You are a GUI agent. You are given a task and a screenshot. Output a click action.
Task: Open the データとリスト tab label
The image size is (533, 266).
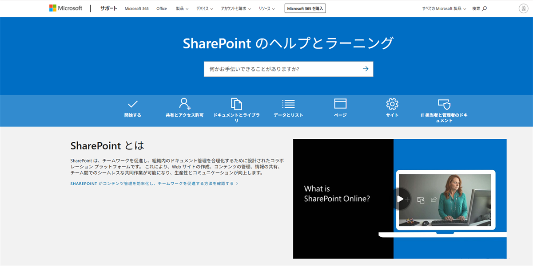tap(288, 115)
